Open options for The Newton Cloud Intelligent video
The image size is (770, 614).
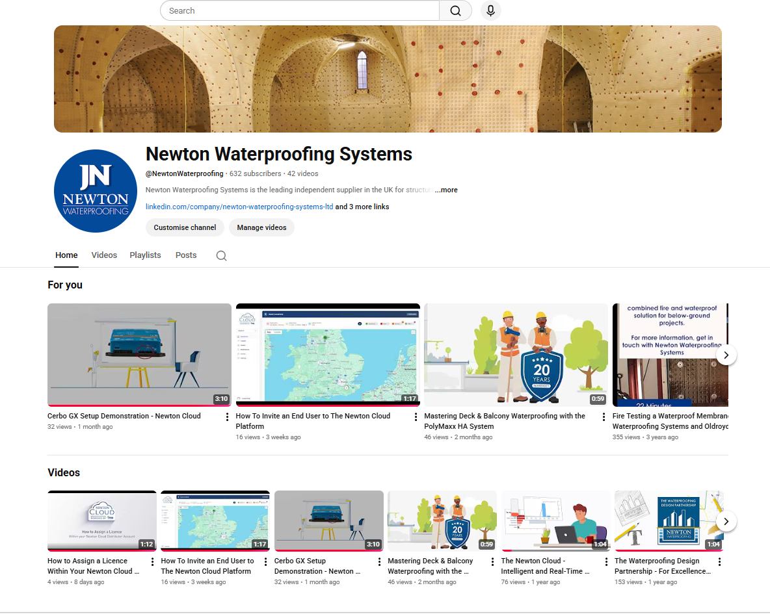[x=606, y=561]
